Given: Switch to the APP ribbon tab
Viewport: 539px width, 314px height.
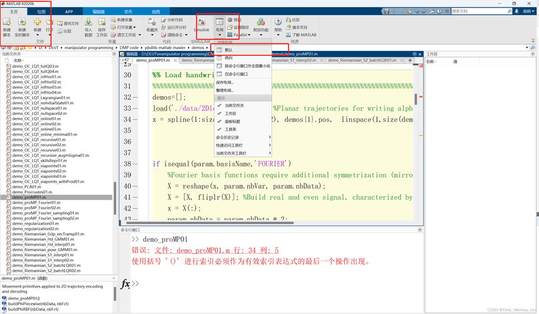Looking at the screenshot, I should pos(69,11).
